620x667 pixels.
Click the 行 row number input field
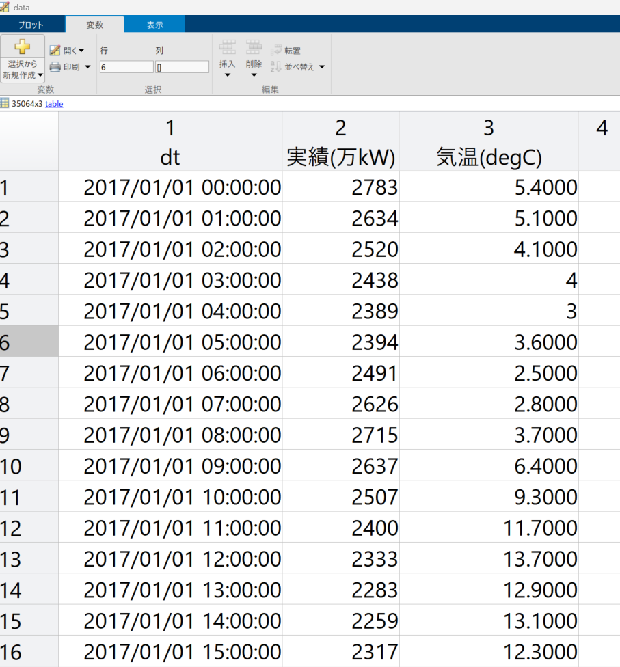[126, 67]
